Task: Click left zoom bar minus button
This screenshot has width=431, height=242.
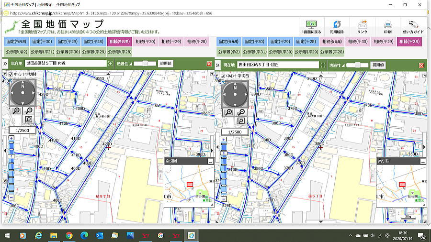Action: point(11,197)
